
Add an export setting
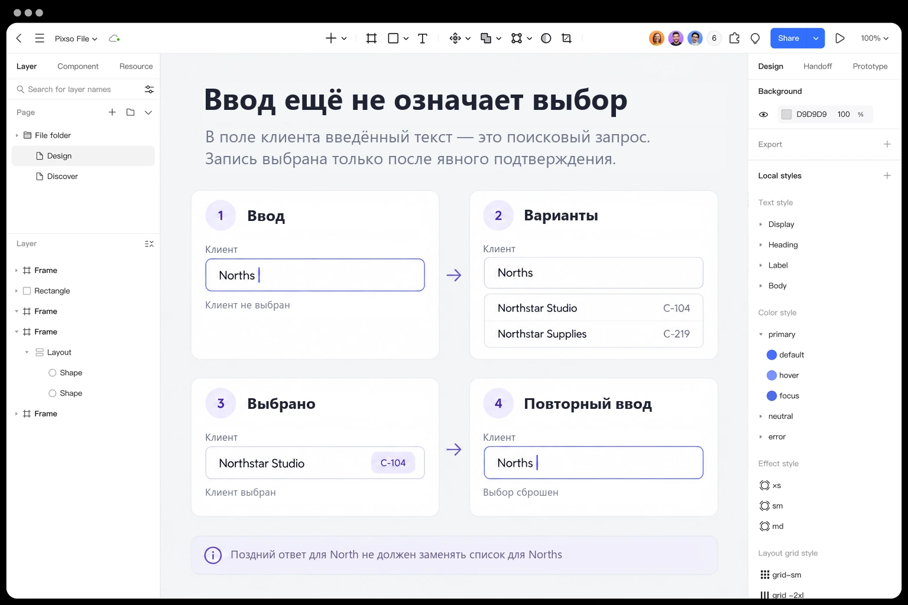coord(887,144)
